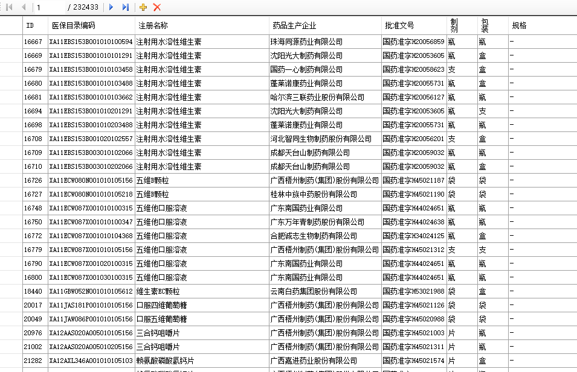Viewport: 577px width, 372px height.
Task: Sort by the 批准文号 column header
Action: [414, 25]
